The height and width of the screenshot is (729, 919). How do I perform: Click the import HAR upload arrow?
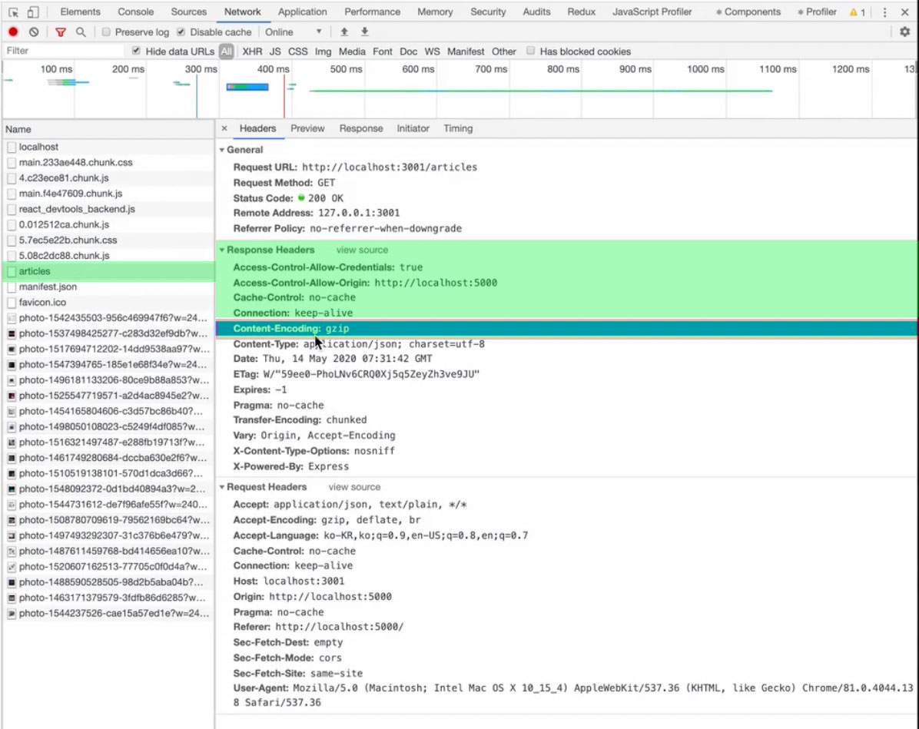coord(344,31)
